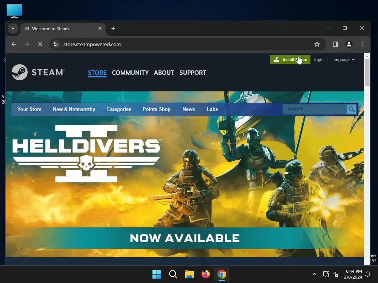Click the page vertical scrollbar thumb
The image size is (378, 283).
pyautogui.click(x=367, y=73)
